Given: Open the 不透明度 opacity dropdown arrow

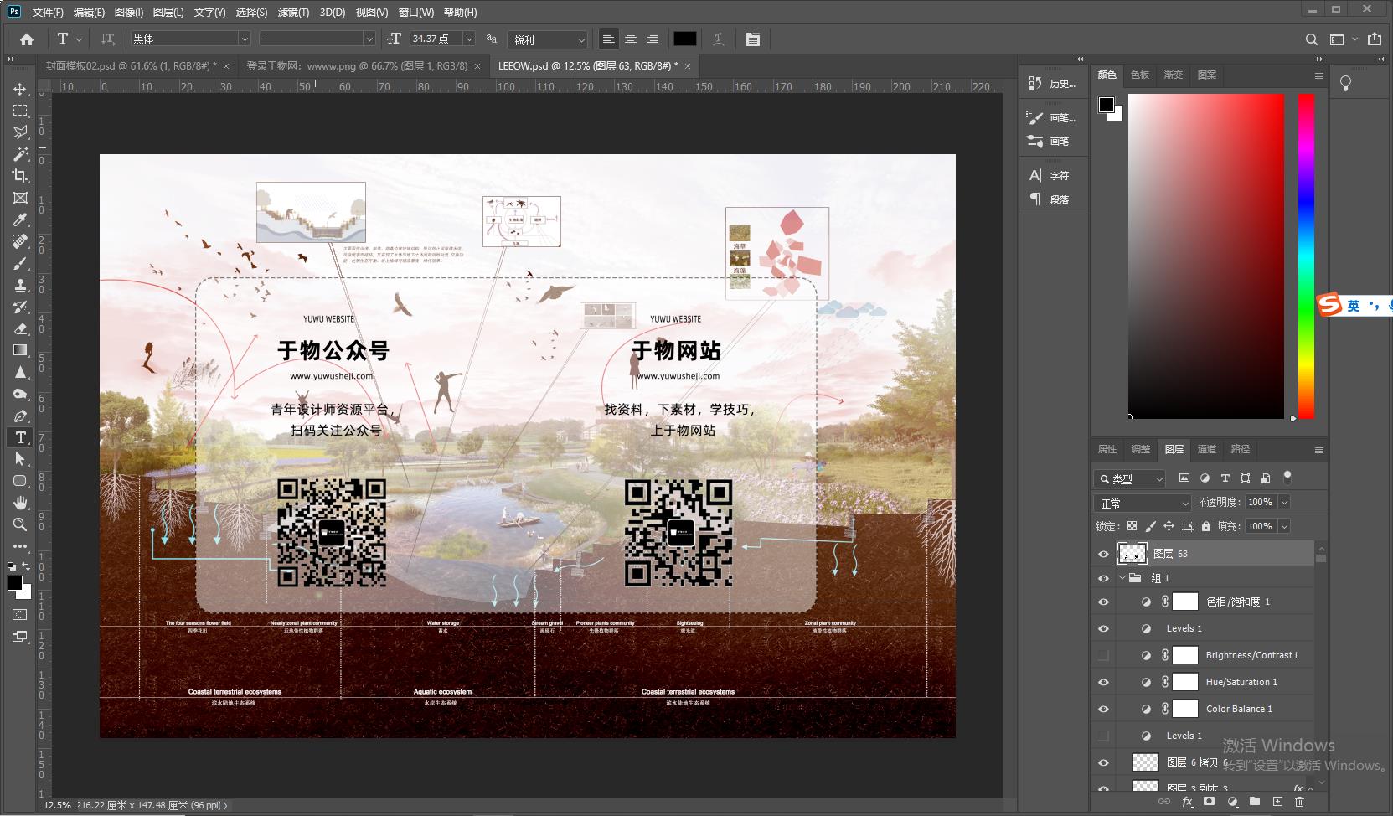Looking at the screenshot, I should coord(1284,502).
